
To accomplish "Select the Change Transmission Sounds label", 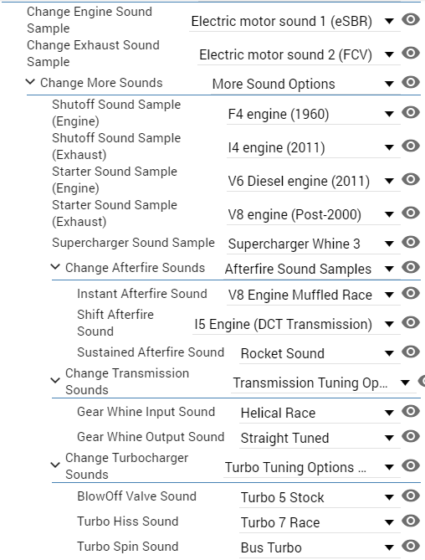I will [127, 382].
